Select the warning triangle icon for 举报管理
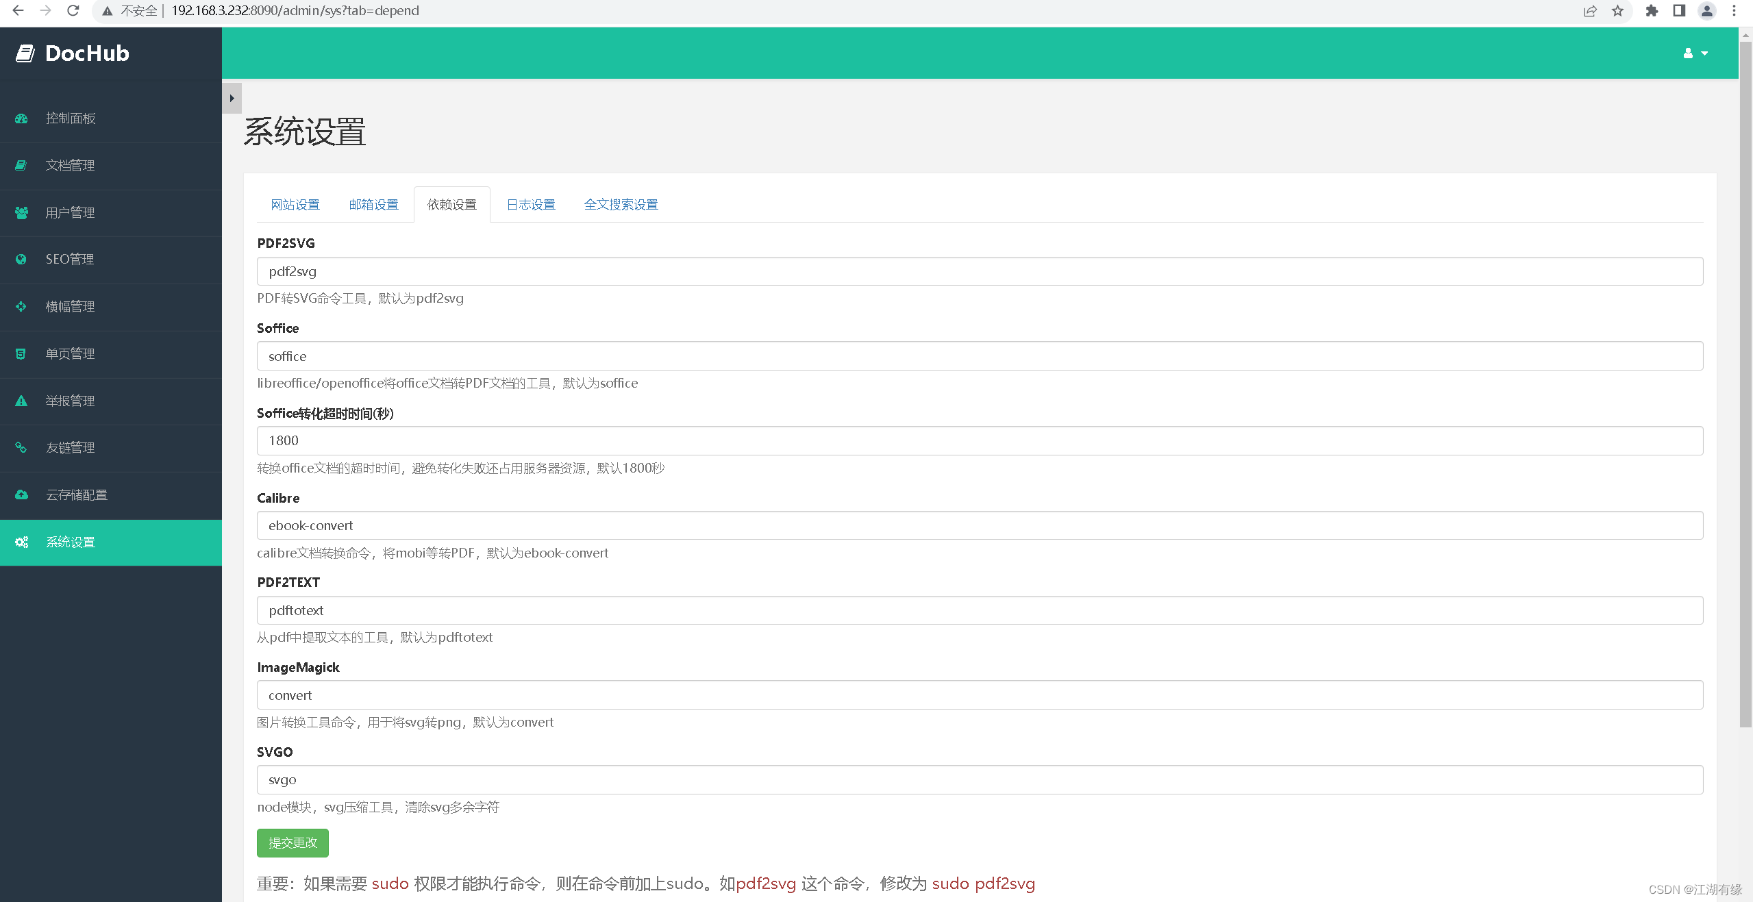Screen dimensions: 1753x902 click(21, 401)
